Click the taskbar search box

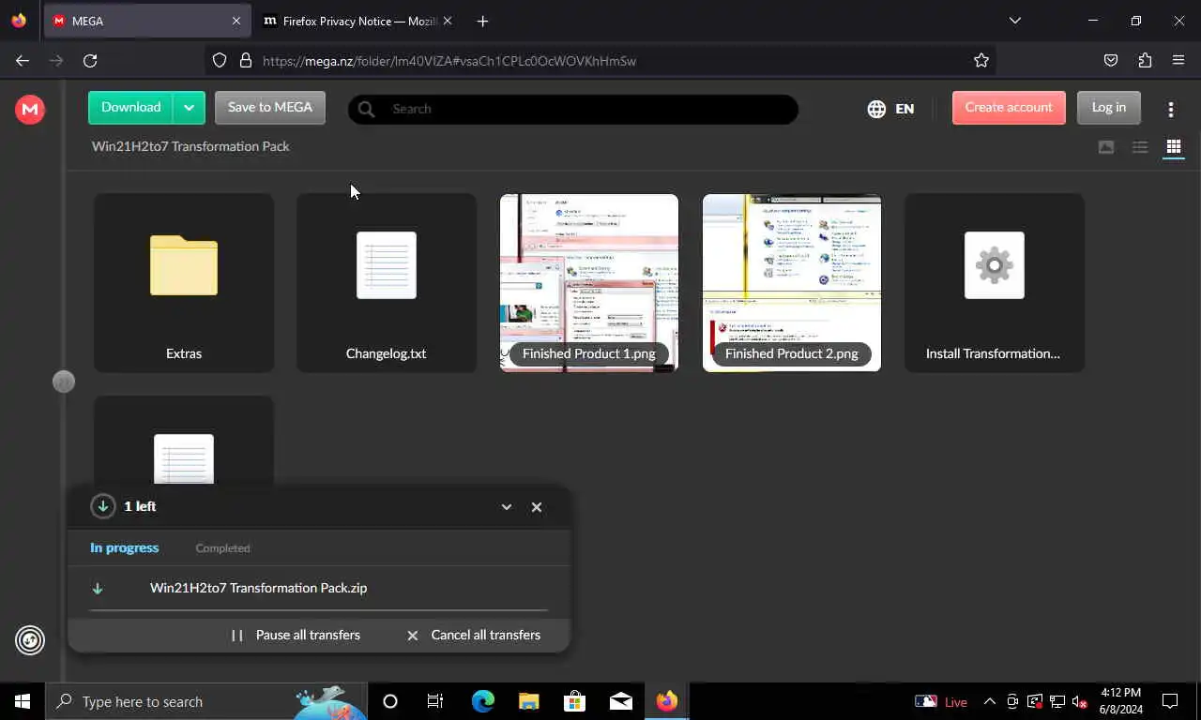[206, 701]
